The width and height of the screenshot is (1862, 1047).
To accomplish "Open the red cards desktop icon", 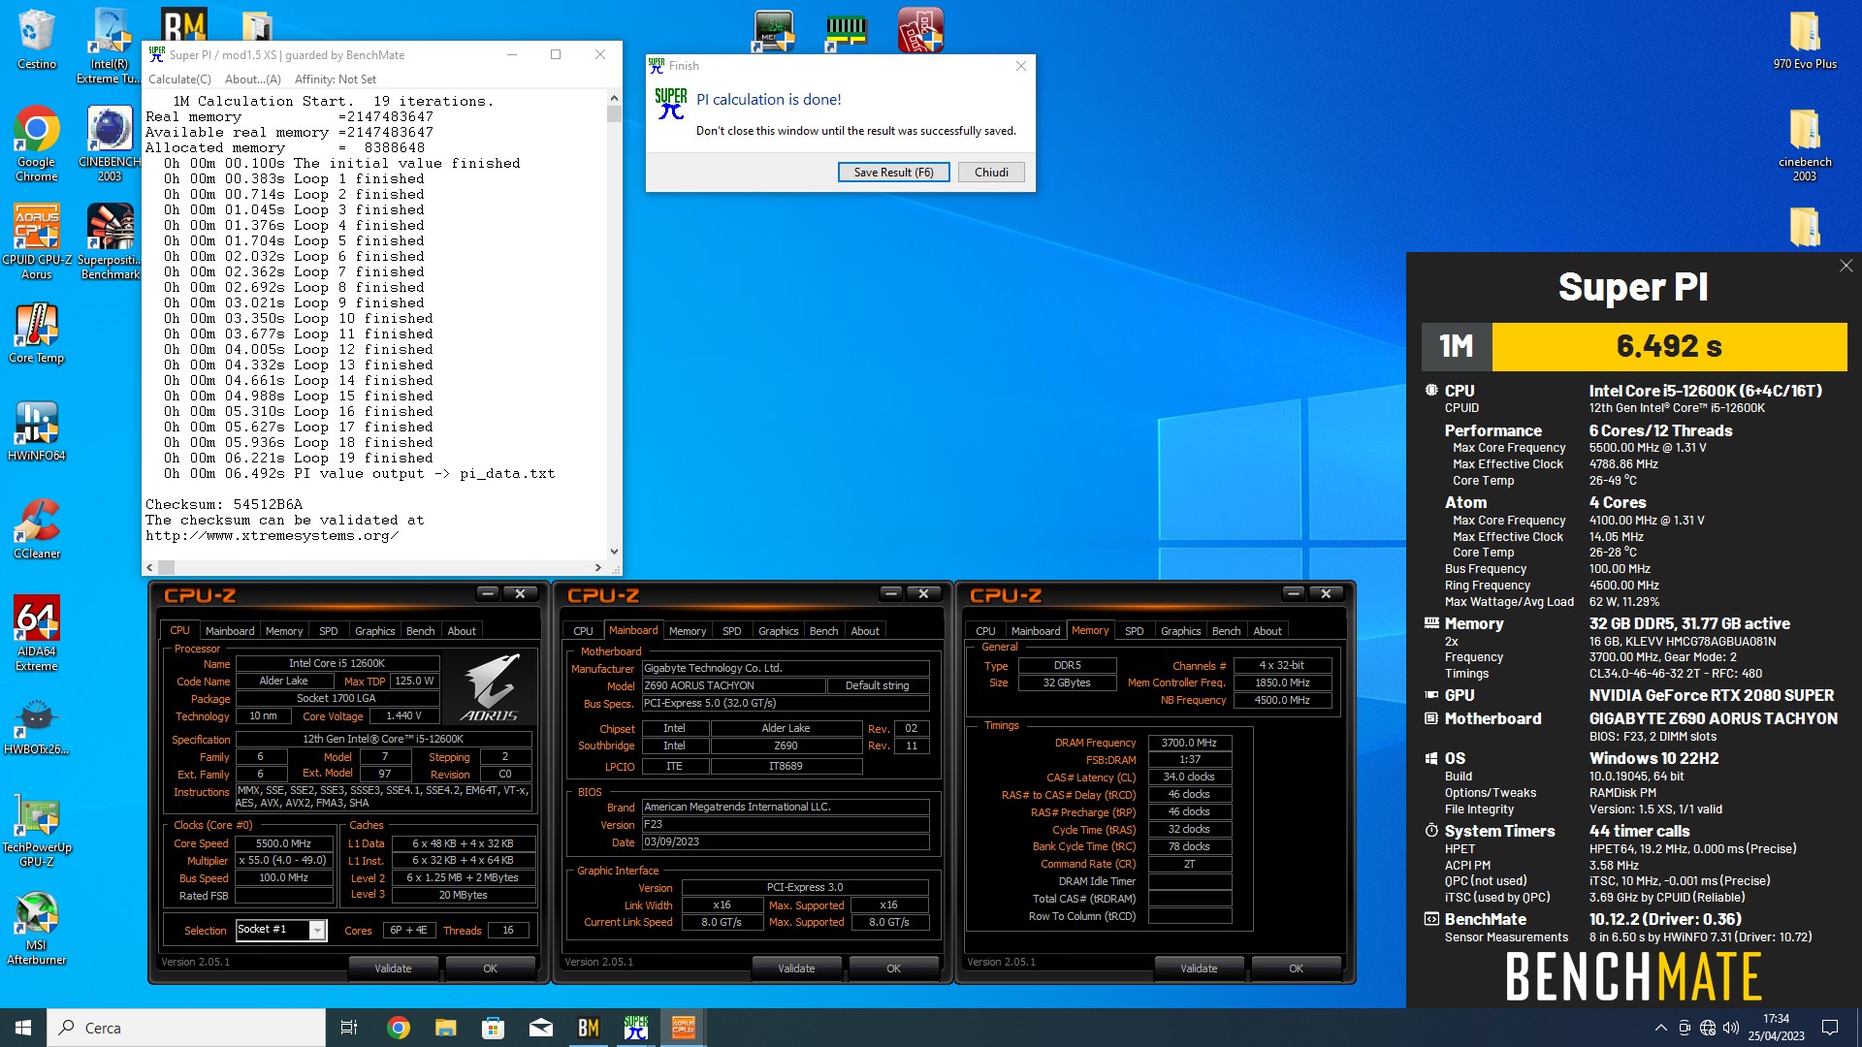I will (x=920, y=31).
